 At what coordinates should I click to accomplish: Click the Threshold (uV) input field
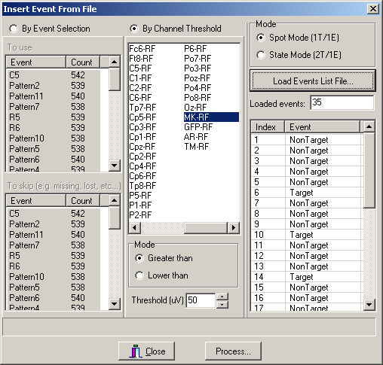point(201,300)
